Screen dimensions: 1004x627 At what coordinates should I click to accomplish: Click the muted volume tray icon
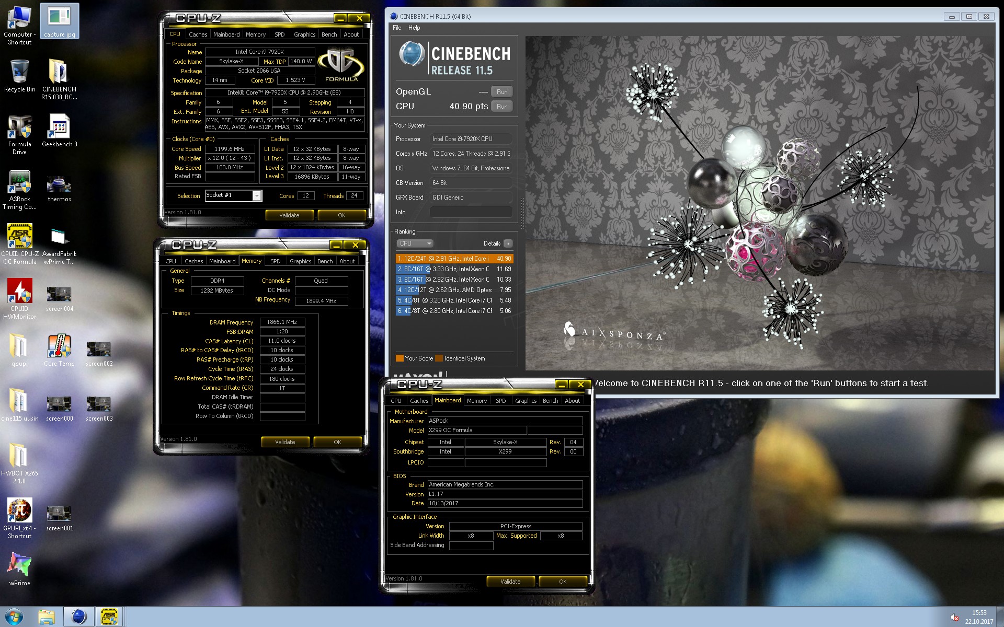point(954,618)
